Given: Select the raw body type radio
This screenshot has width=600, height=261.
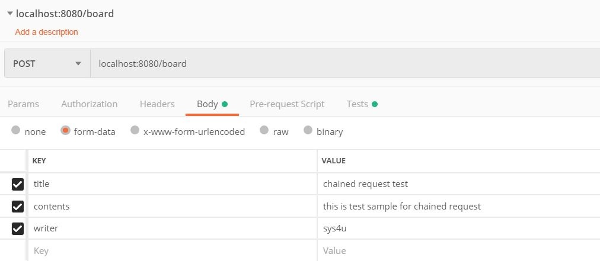Looking at the screenshot, I should pyautogui.click(x=264, y=131).
